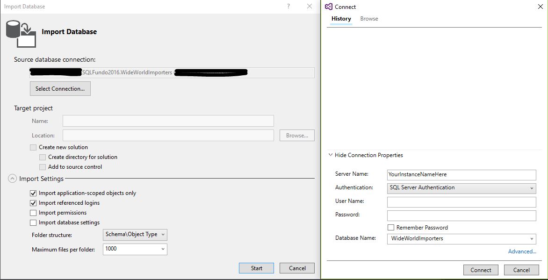The image size is (548, 280).
Task: Open the Authentication dropdown
Action: [461, 188]
